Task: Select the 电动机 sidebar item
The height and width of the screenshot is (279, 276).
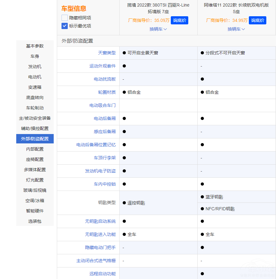Action: [35, 77]
